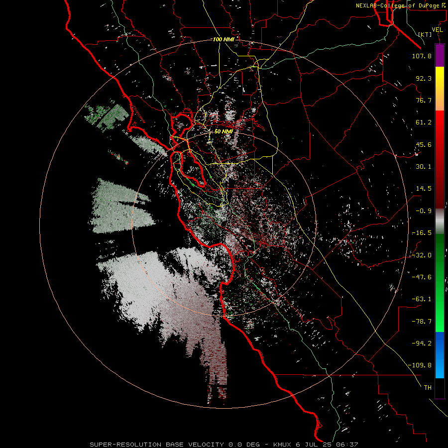Click the 50 NMI range ring label
The height and width of the screenshot is (448, 448).
[224, 131]
